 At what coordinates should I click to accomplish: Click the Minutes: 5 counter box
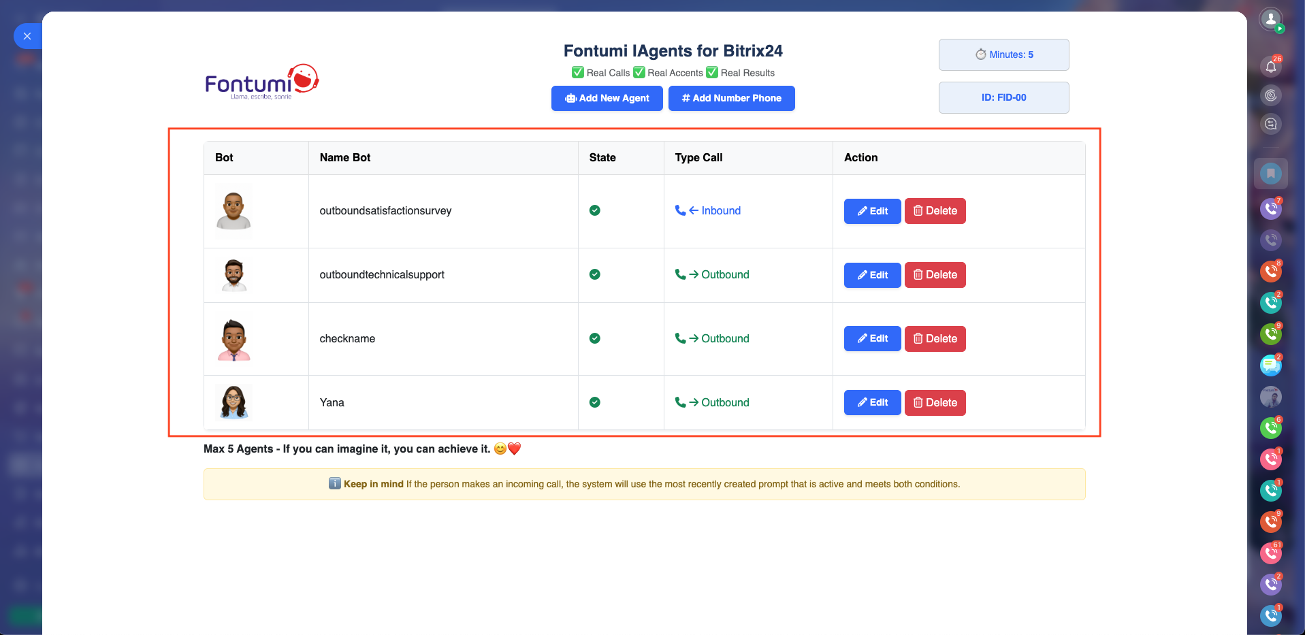[x=1003, y=54]
